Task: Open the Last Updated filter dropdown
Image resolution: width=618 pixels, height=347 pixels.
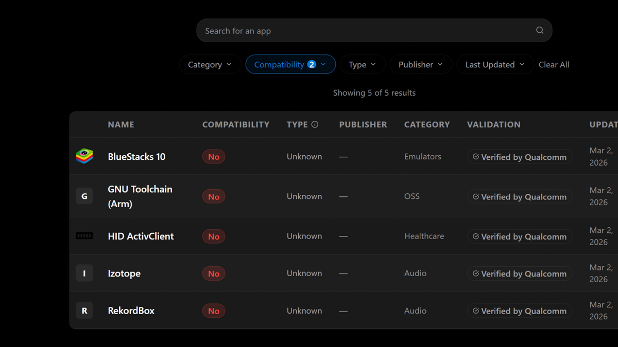Action: [x=495, y=64]
